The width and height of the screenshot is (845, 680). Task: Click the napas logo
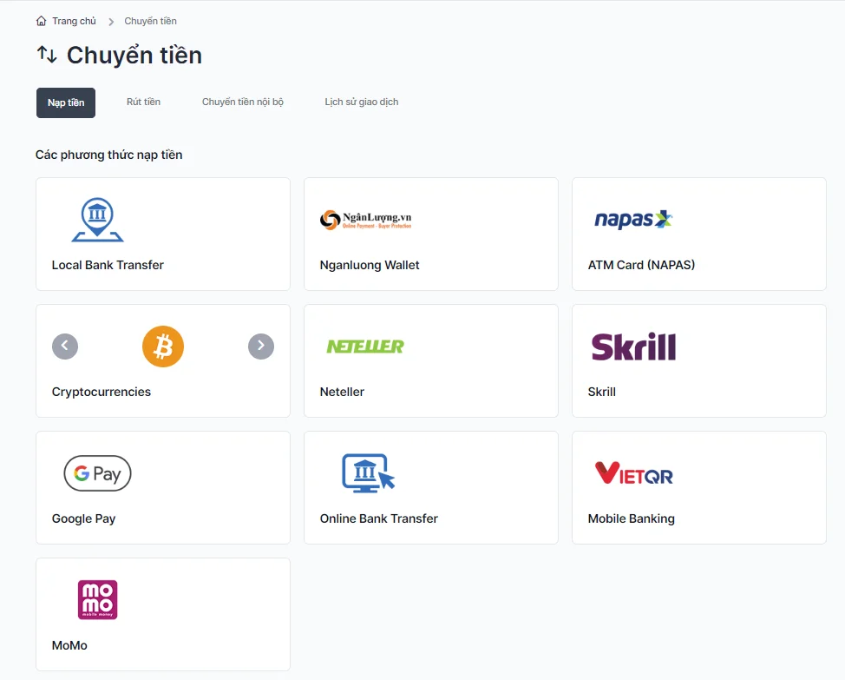(x=633, y=220)
